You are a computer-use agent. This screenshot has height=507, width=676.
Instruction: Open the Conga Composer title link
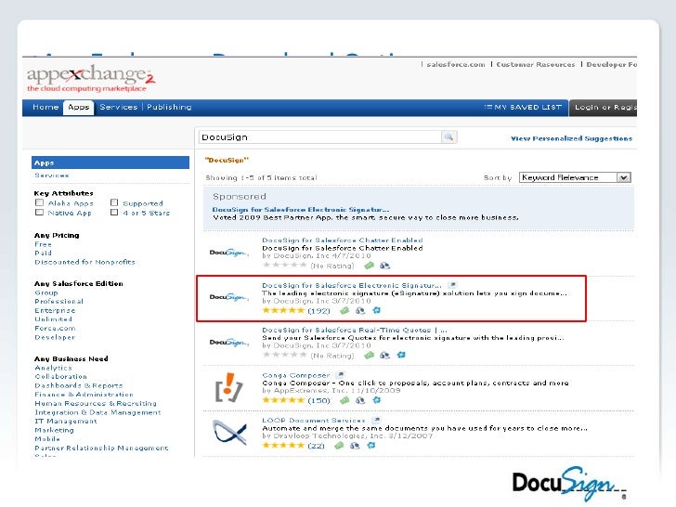click(295, 375)
